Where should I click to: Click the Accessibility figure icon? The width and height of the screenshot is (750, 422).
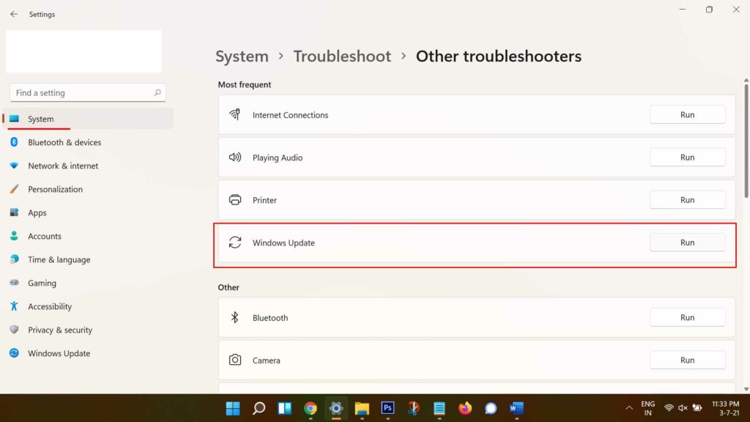click(14, 306)
